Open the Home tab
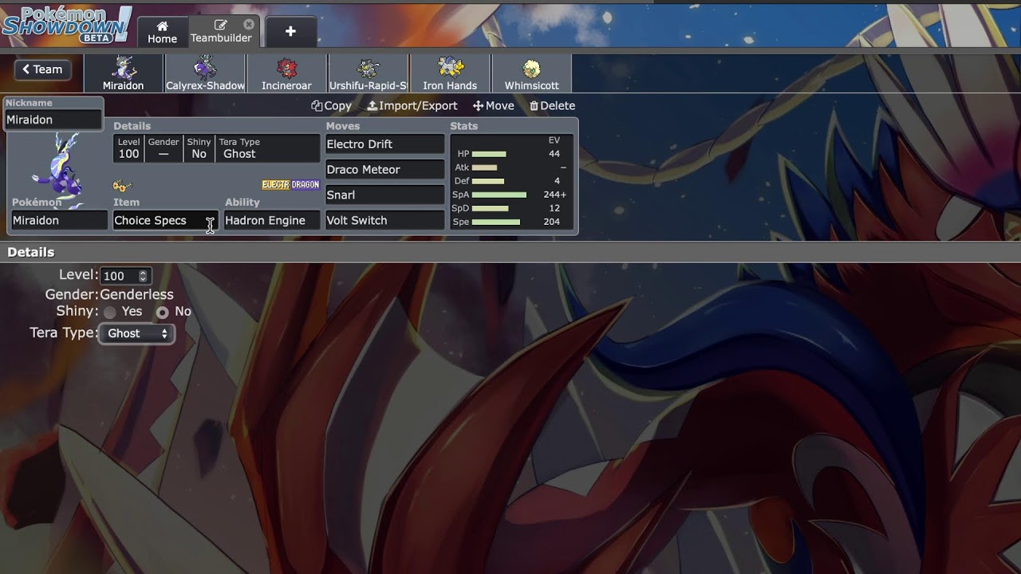The width and height of the screenshot is (1021, 574). (x=162, y=32)
